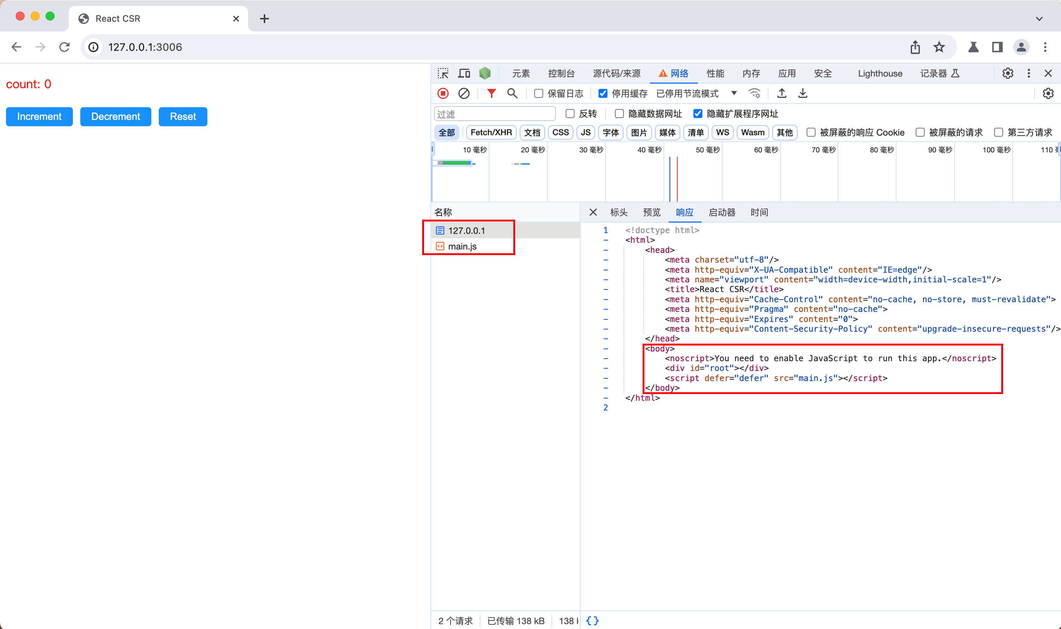Import HAR file with upload icon
1061x629 pixels.
(x=782, y=93)
